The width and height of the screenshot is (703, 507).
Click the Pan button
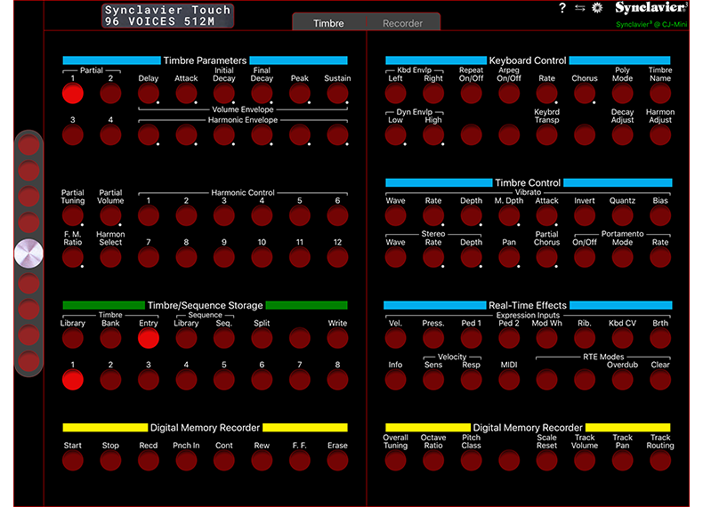point(509,258)
